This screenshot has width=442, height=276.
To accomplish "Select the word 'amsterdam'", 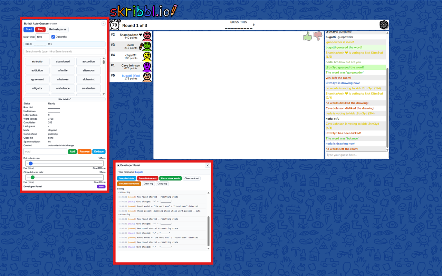I will click(x=88, y=88).
